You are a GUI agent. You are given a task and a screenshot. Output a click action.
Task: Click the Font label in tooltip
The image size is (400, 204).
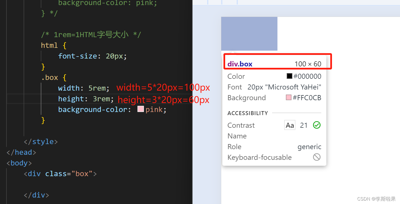(x=235, y=87)
